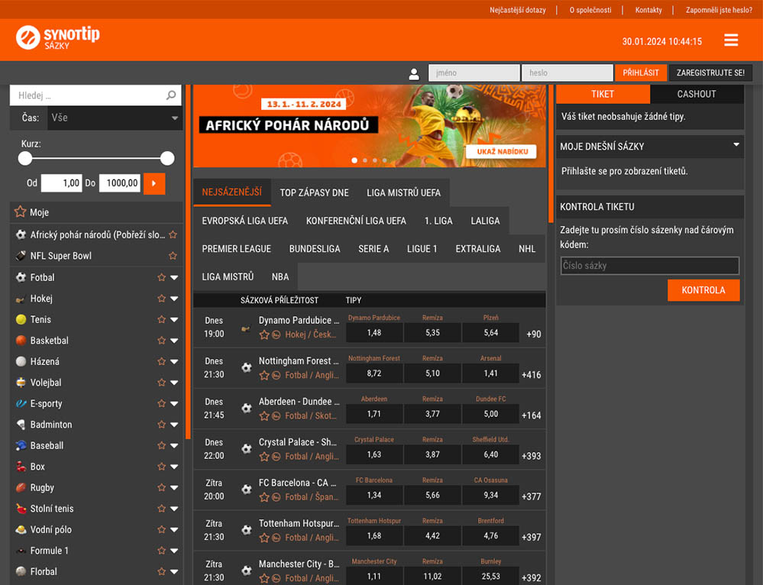
Task: Favorite the Házená category star
Action: [x=162, y=361]
